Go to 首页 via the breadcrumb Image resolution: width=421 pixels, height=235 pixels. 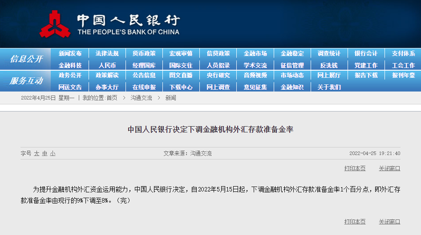(112, 98)
